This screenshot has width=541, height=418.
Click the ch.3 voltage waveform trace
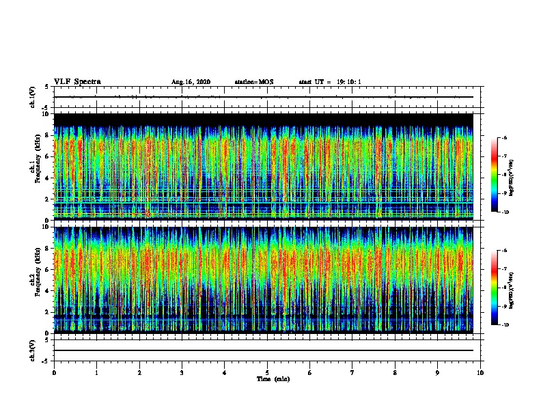(x=264, y=350)
